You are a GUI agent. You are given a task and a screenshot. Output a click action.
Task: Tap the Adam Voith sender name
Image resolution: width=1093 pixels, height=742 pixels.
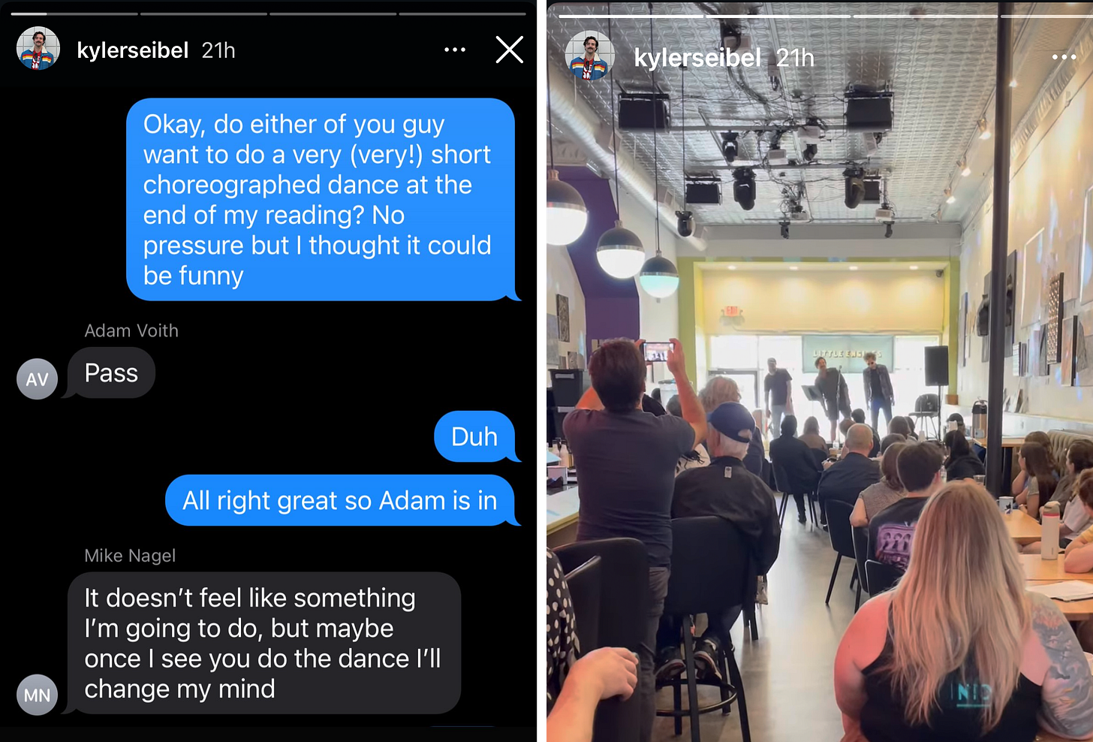pyautogui.click(x=131, y=330)
